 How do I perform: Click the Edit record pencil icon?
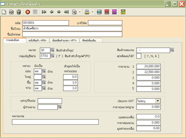(x=11, y=12)
